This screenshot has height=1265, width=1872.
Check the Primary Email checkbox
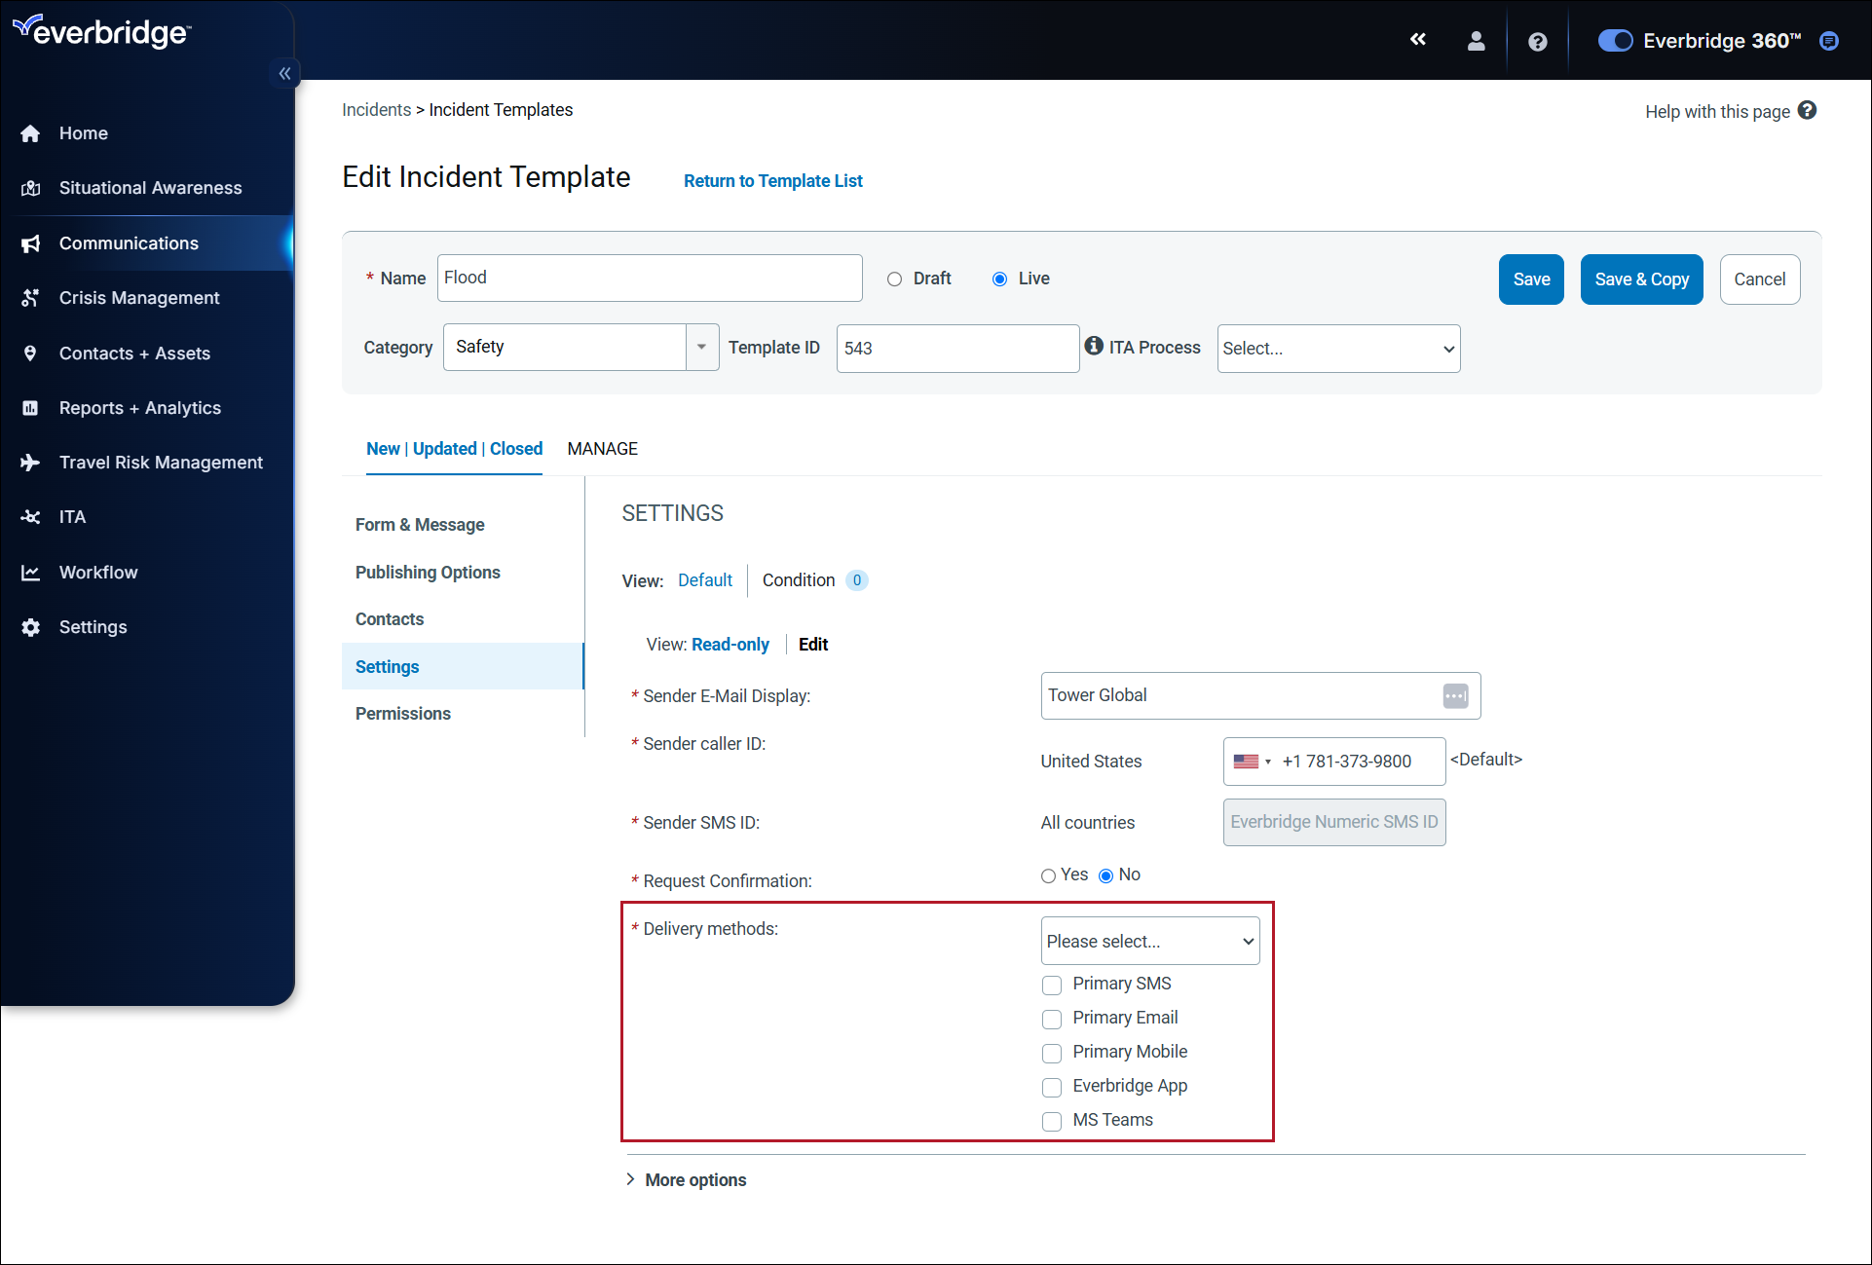[1052, 1019]
